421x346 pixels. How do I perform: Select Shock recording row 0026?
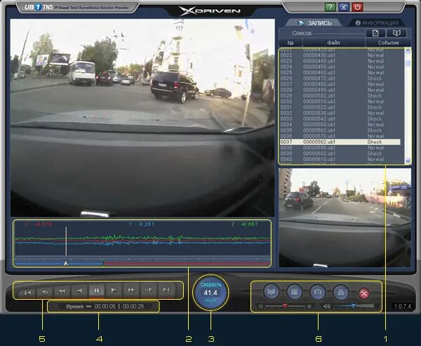pyautogui.click(x=340, y=78)
